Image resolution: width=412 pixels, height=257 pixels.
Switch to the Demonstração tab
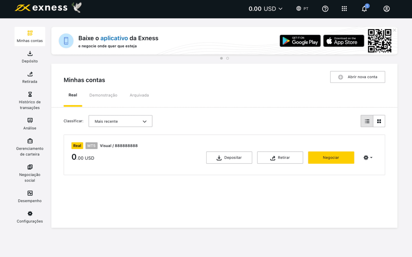point(103,95)
